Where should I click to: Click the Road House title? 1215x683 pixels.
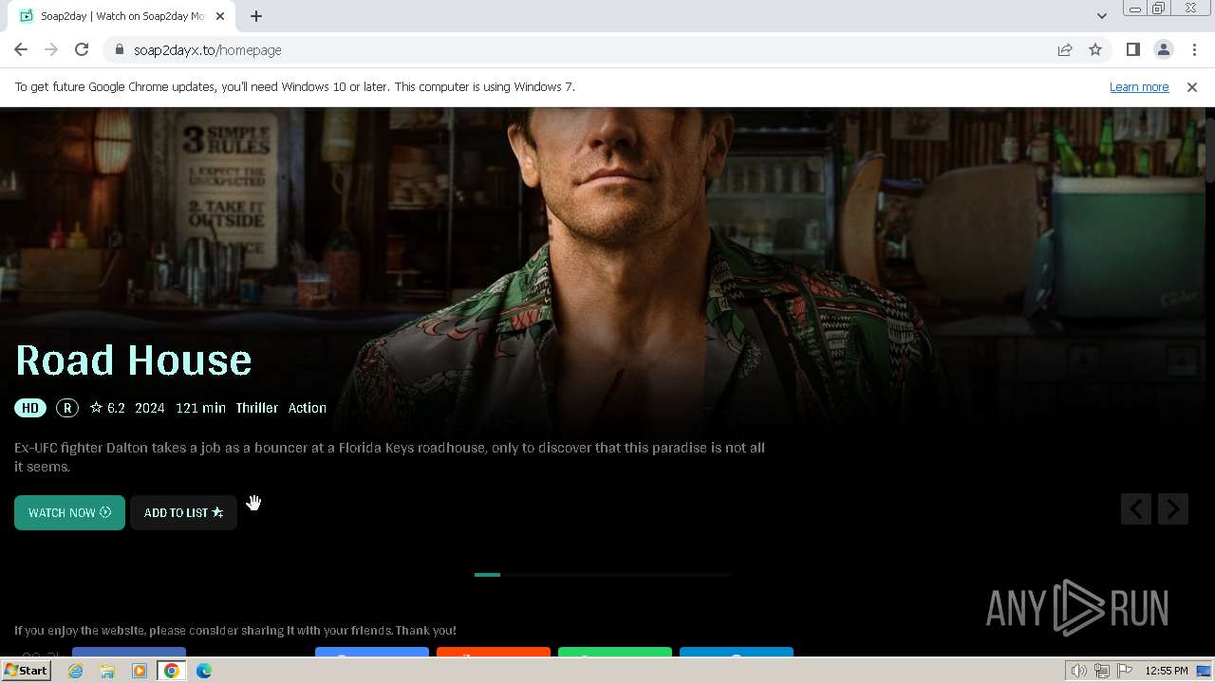point(134,360)
